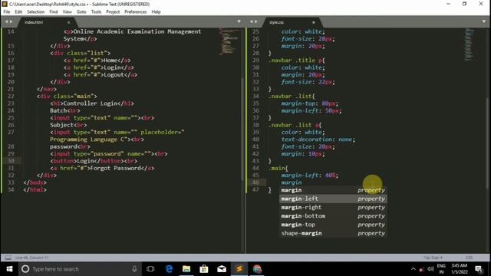
Task: Open Microsoft Store from taskbar
Action: point(204,269)
